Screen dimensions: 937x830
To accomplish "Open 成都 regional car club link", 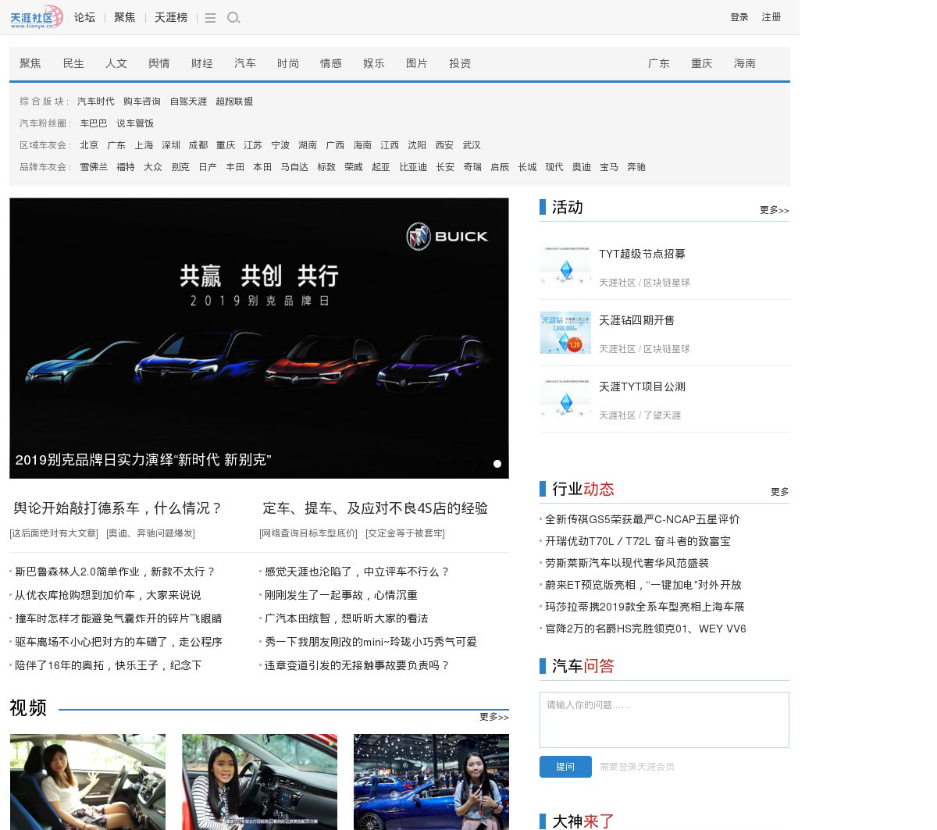I will pyautogui.click(x=198, y=145).
